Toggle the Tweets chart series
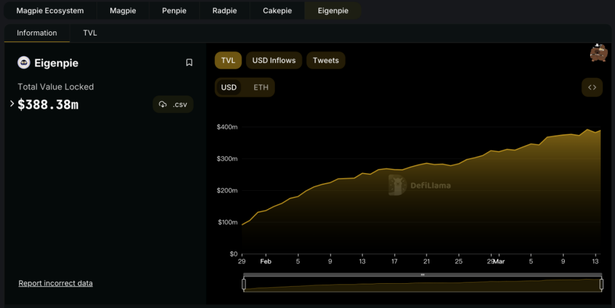 click(x=325, y=60)
